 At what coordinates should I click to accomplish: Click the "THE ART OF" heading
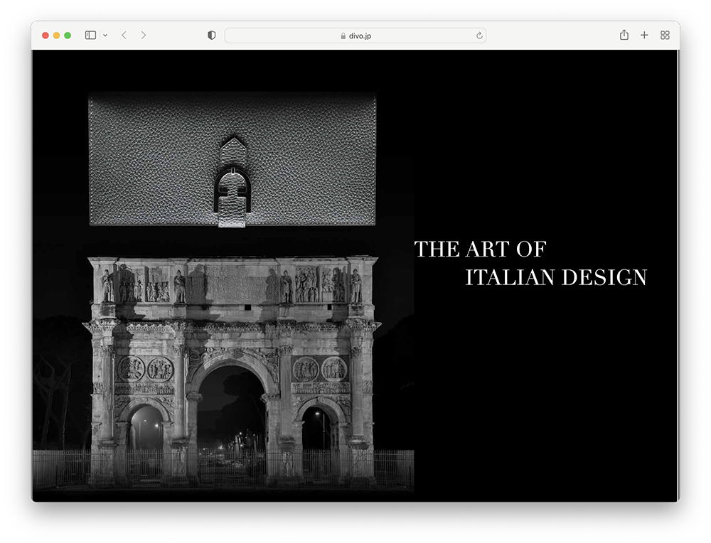[x=480, y=249]
